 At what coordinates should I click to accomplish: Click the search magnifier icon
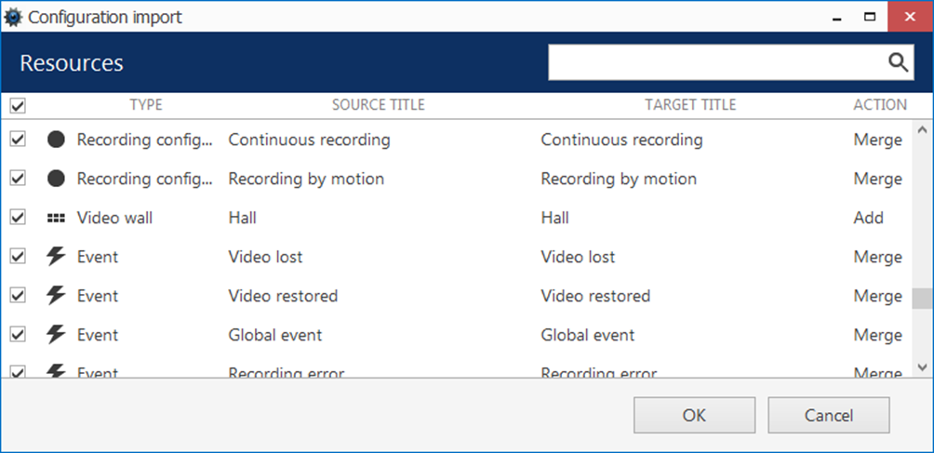[x=897, y=62]
